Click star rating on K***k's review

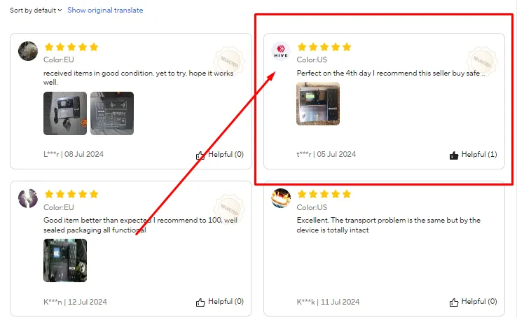tap(324, 194)
